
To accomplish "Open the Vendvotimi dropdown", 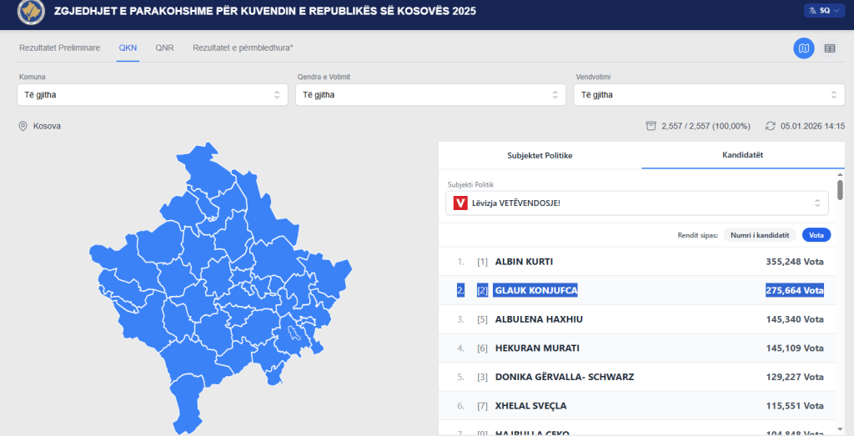I will (x=710, y=94).
